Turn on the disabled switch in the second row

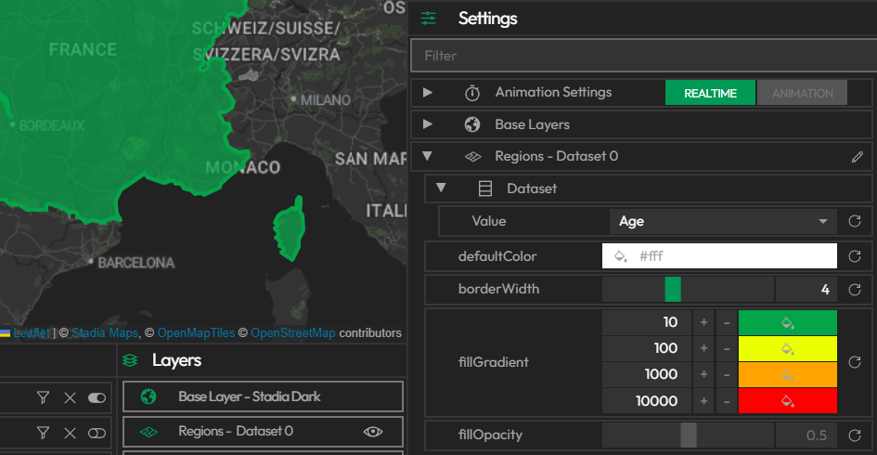click(x=97, y=433)
